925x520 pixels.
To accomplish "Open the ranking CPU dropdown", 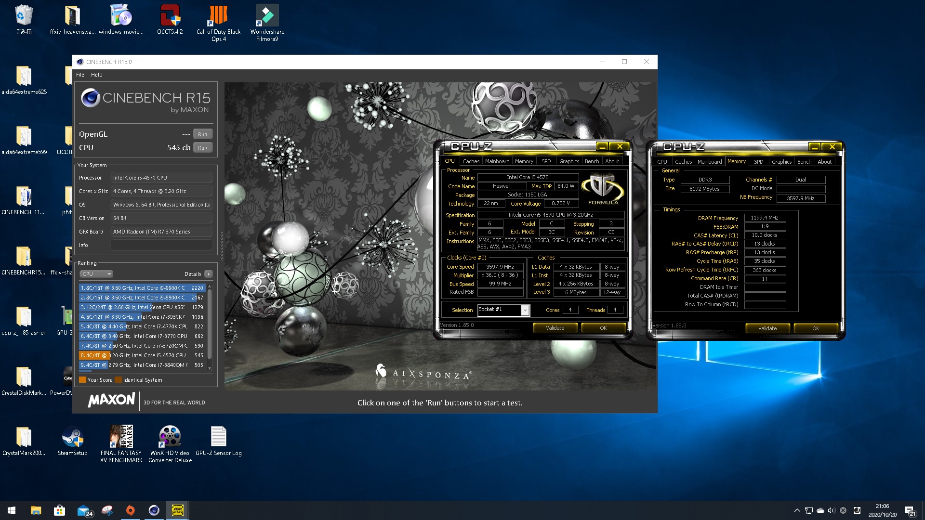I will click(96, 274).
